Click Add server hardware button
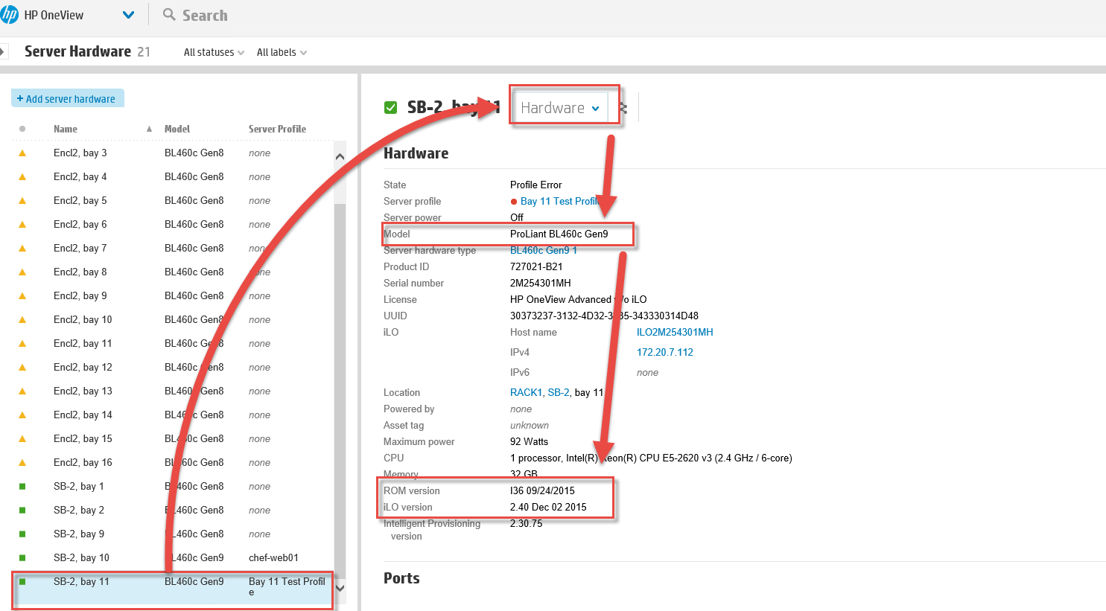1106x611 pixels. click(x=67, y=99)
